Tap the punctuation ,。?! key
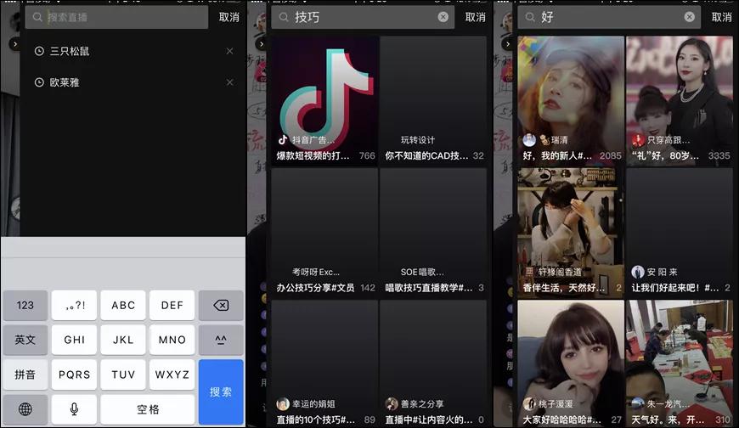739x428 pixels. click(74, 305)
